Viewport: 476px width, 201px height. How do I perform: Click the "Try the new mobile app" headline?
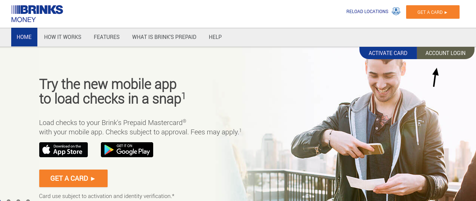pos(108,84)
